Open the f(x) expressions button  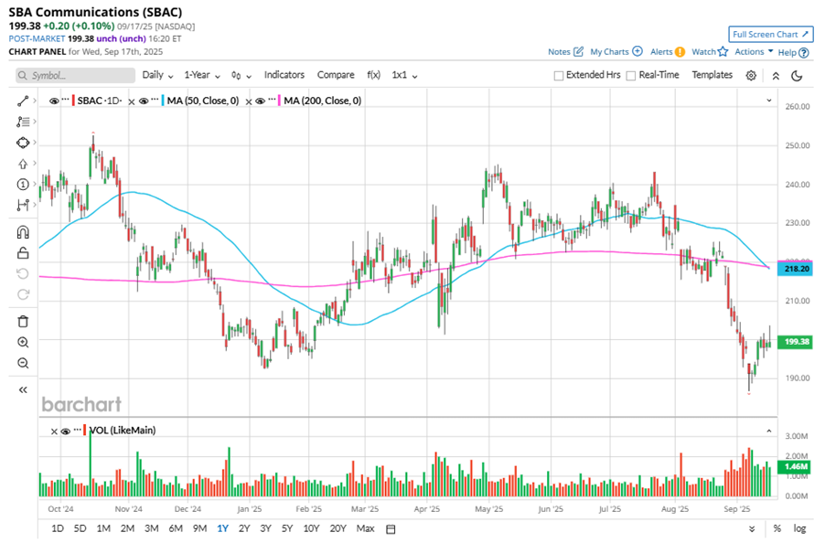tap(373, 75)
